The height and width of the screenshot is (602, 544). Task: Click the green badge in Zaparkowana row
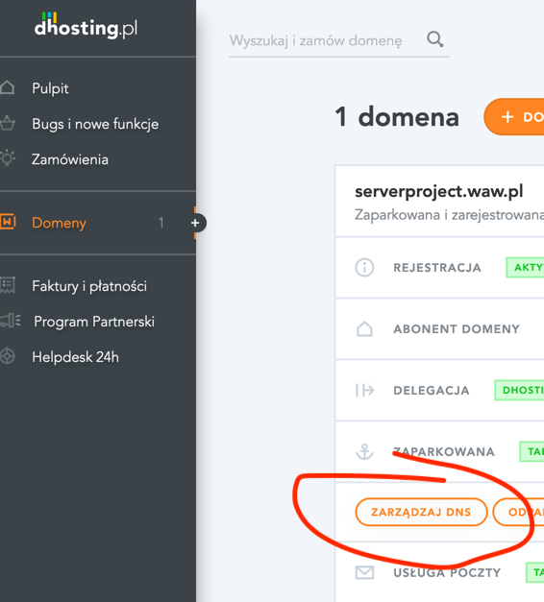tap(532, 451)
